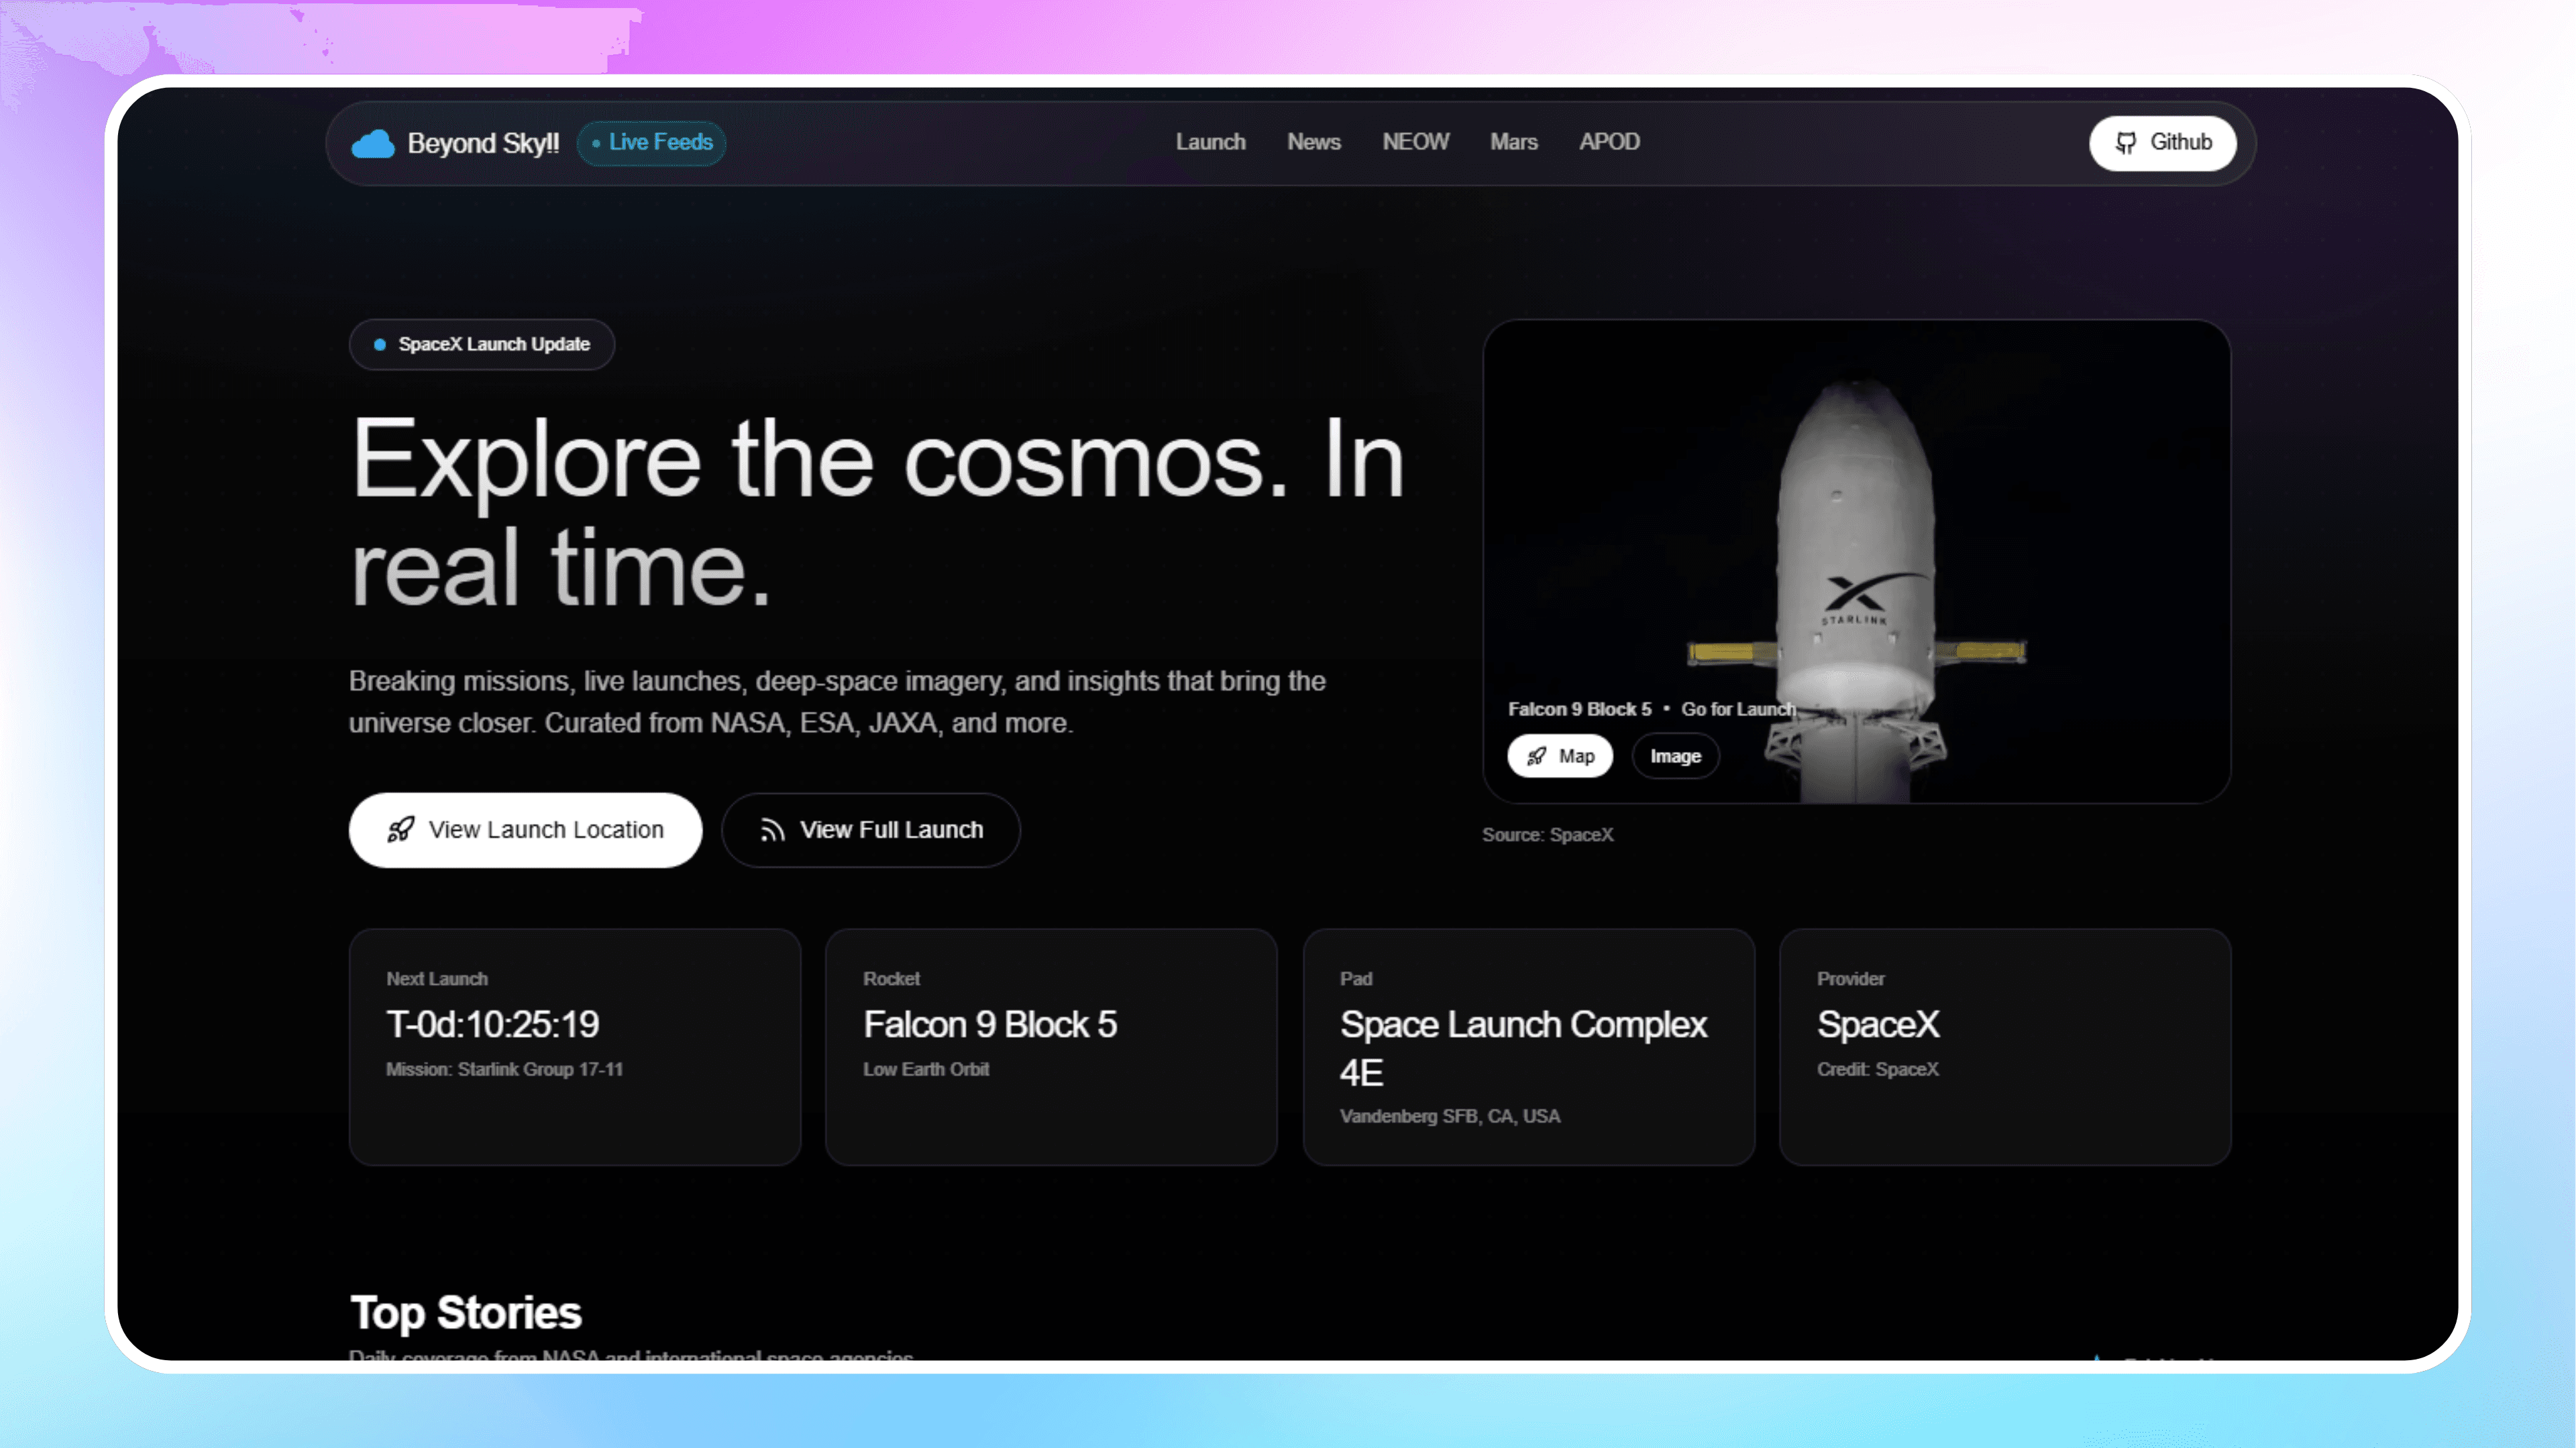Click rocket icon on the Map chip
Screen dimensions: 2576x1448
[1537, 756]
